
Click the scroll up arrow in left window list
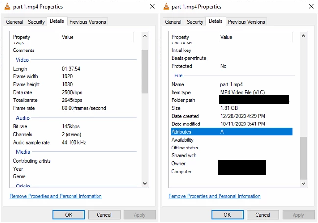145,36
